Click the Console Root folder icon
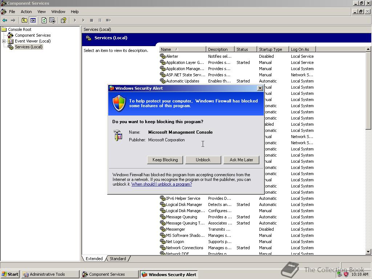The image size is (372, 279). click(x=4, y=29)
